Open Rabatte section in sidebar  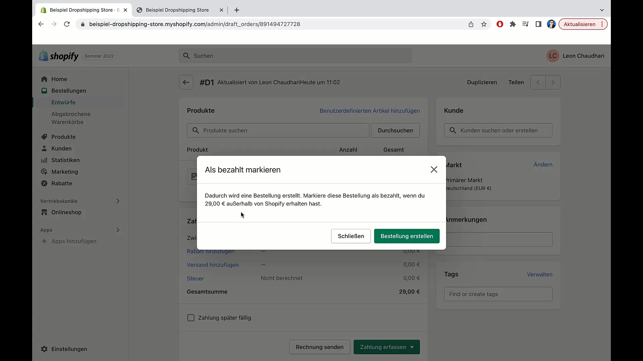[61, 184]
